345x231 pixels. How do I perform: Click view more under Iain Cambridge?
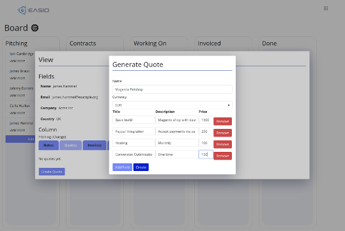[x=17, y=61]
